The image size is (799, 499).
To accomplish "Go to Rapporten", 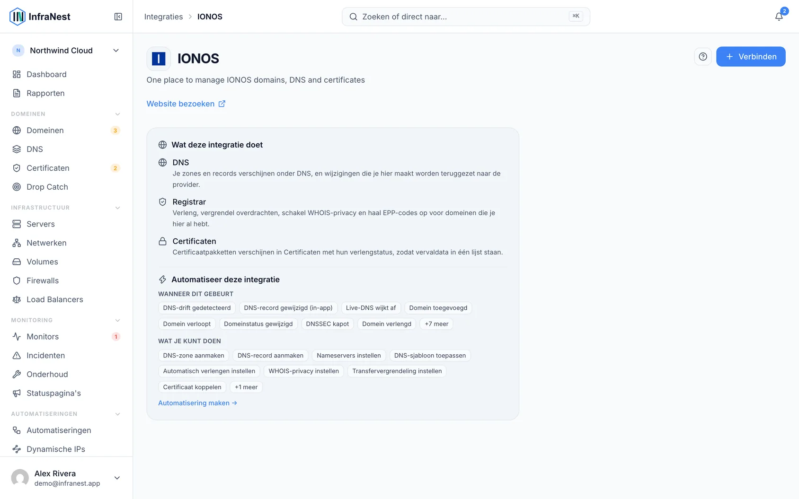I will (66, 93).
